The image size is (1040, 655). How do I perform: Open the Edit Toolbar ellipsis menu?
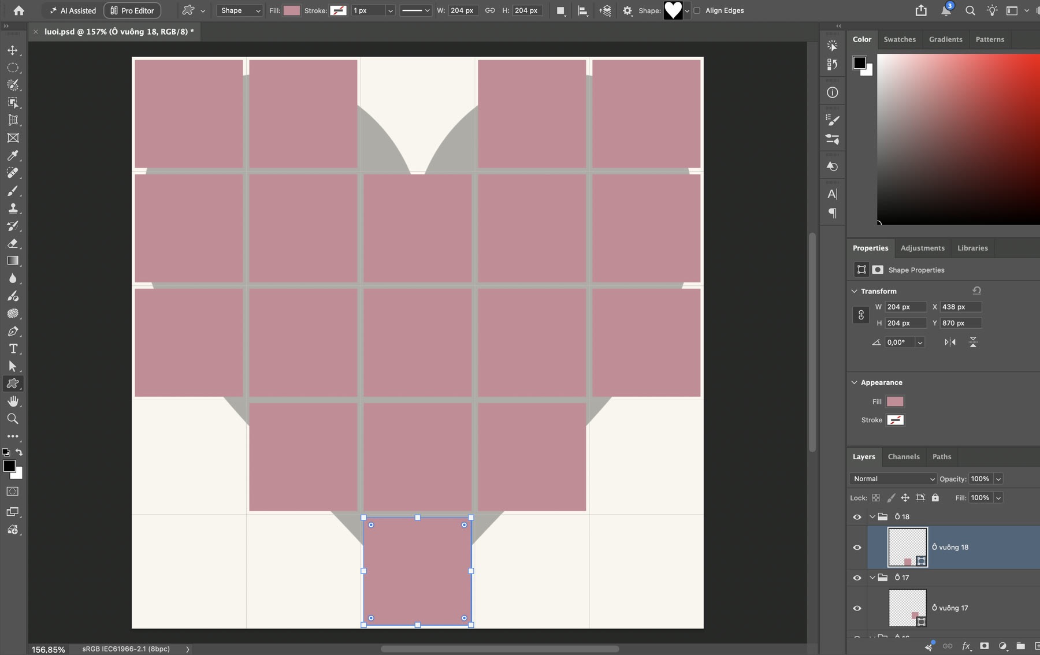coord(13,436)
